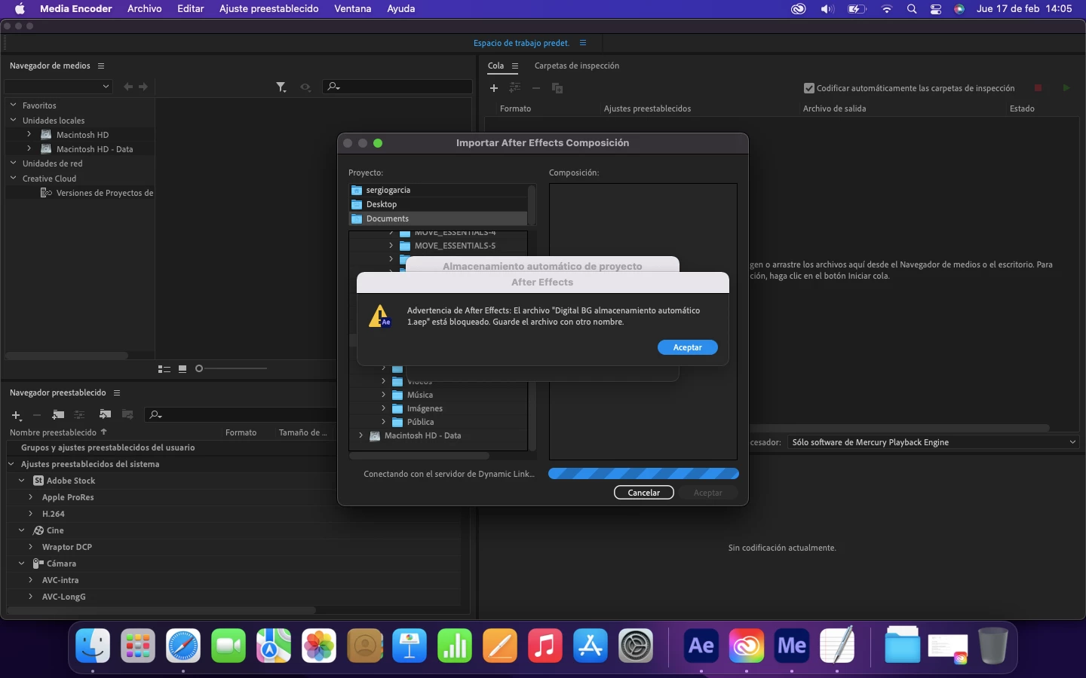Open the media browser path dropdown
This screenshot has height=678, width=1086.
pos(59,87)
